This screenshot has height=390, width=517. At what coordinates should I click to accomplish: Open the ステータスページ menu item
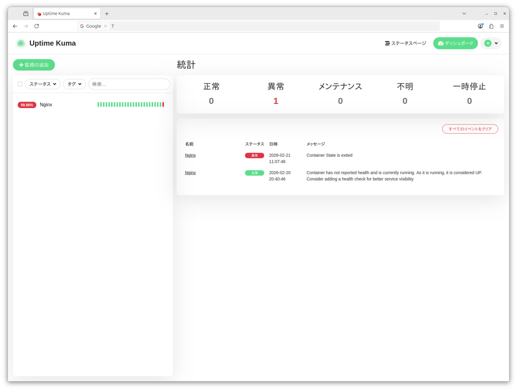point(406,43)
